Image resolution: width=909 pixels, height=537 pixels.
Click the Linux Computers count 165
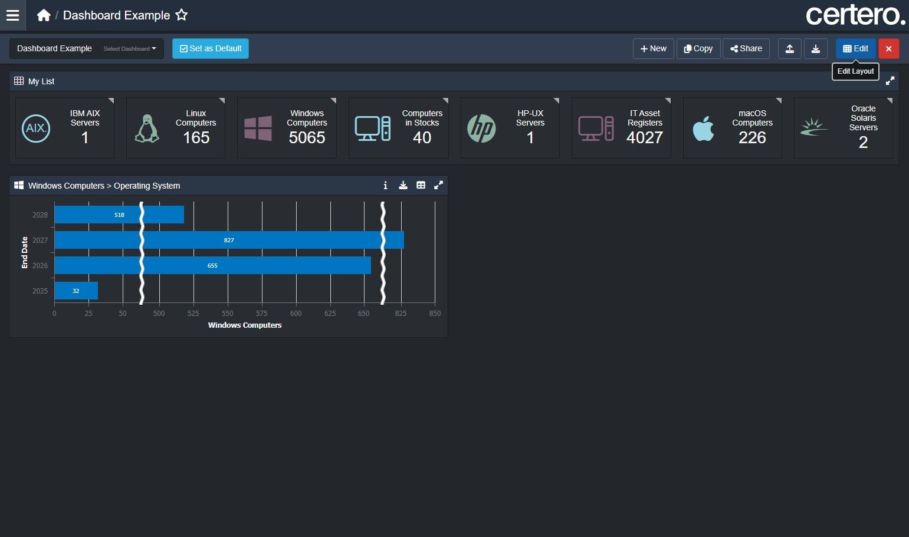196,138
